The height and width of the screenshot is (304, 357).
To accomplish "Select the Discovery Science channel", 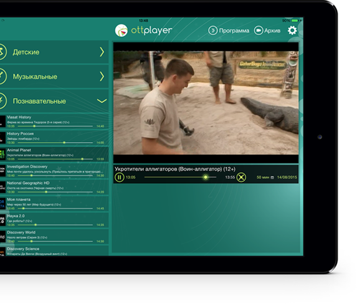I will tap(54, 250).
